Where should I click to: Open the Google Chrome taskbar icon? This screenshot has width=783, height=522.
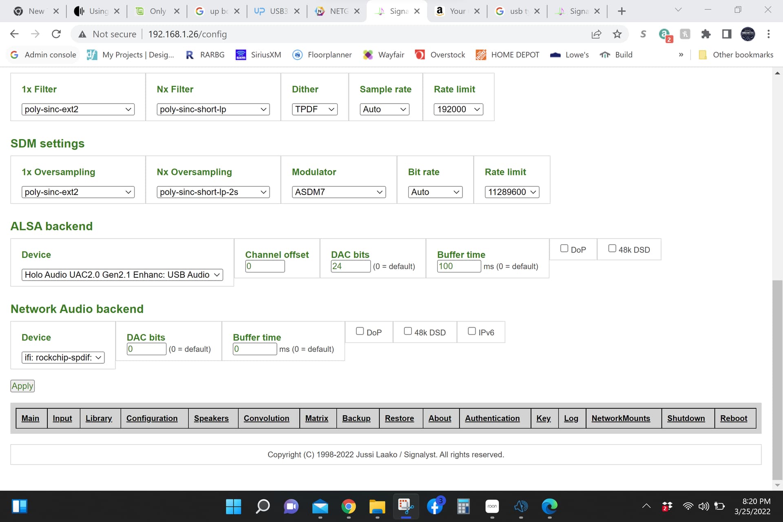tap(349, 507)
